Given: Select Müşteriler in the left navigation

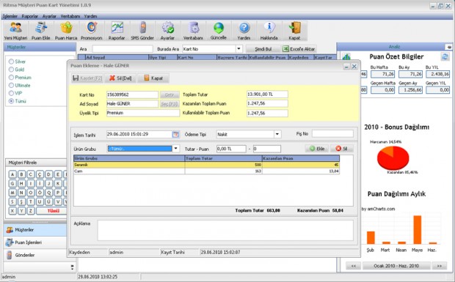Looking at the screenshot, I should (x=35, y=230).
